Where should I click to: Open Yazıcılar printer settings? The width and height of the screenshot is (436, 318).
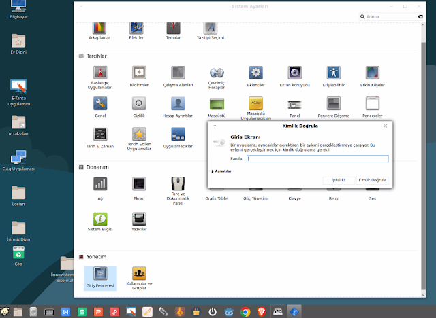pos(139,222)
